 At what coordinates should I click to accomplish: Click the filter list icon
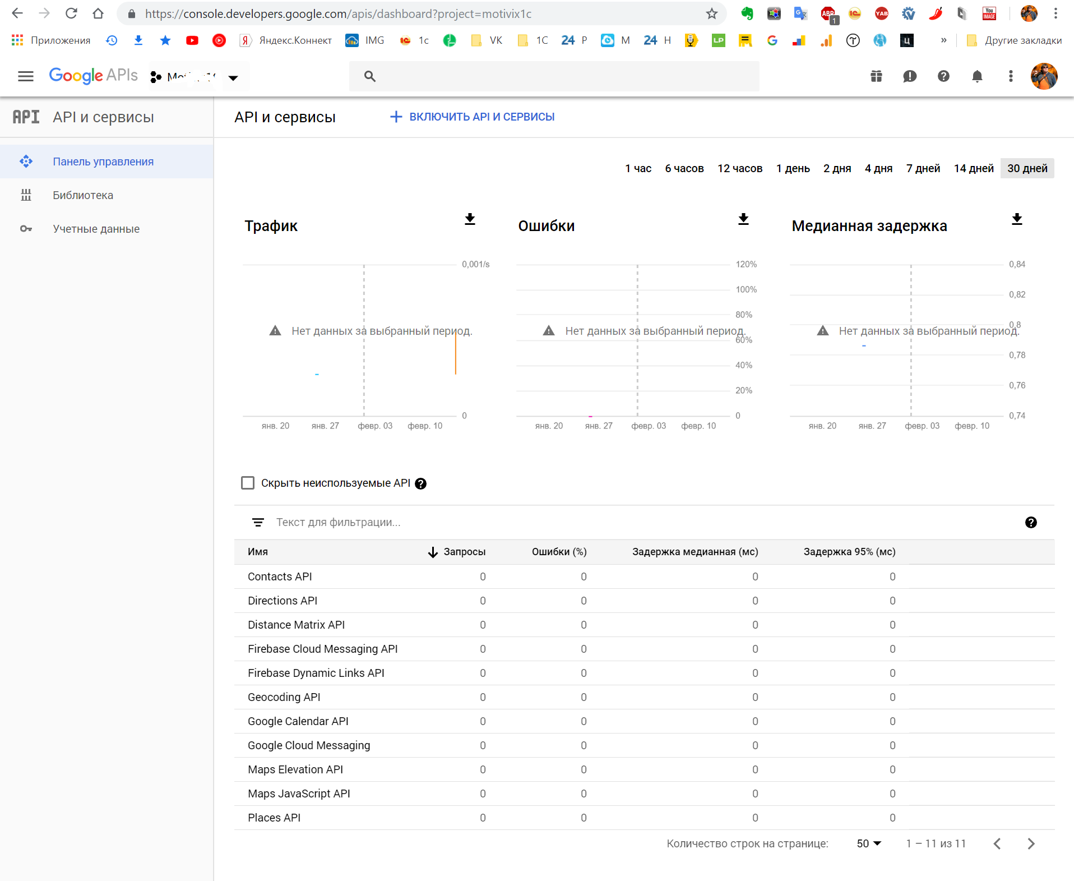[x=258, y=523]
